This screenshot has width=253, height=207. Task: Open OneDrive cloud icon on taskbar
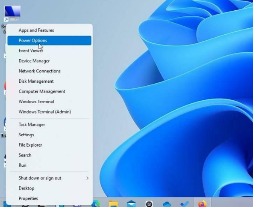point(167,204)
